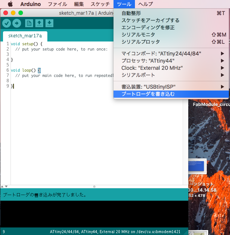Expand シリアルポート submenu

pyautogui.click(x=171, y=75)
